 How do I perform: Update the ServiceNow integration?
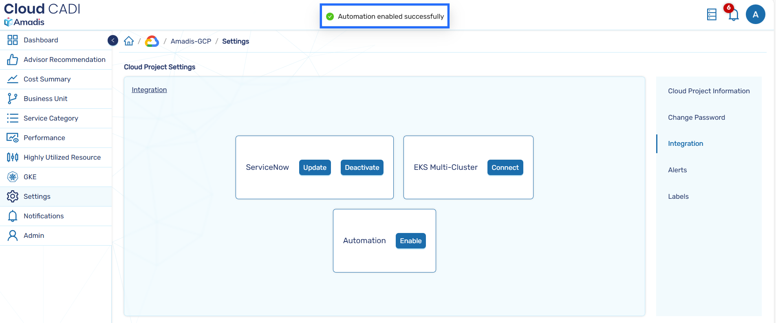315,167
